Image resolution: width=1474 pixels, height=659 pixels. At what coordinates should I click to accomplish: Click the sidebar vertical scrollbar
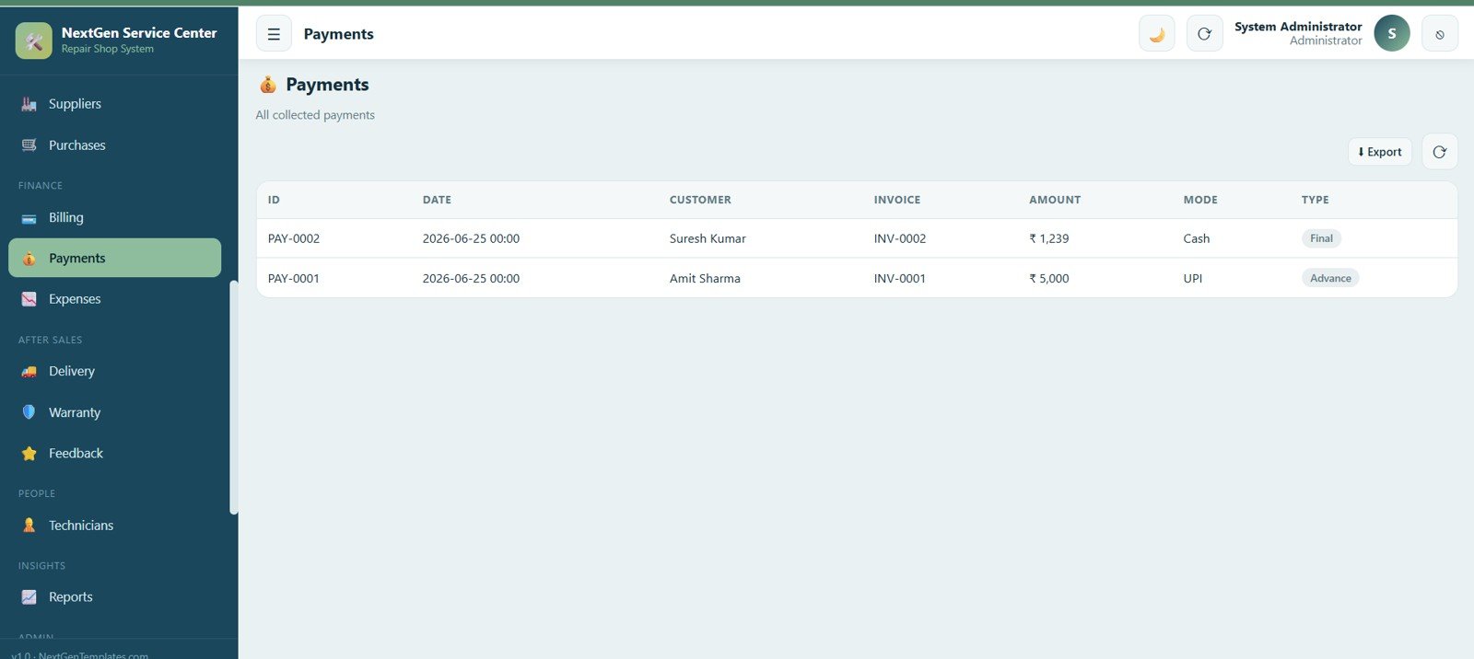tap(234, 398)
